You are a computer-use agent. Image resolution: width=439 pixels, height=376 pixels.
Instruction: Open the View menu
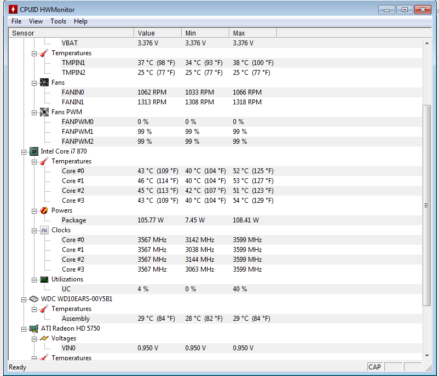[36, 21]
